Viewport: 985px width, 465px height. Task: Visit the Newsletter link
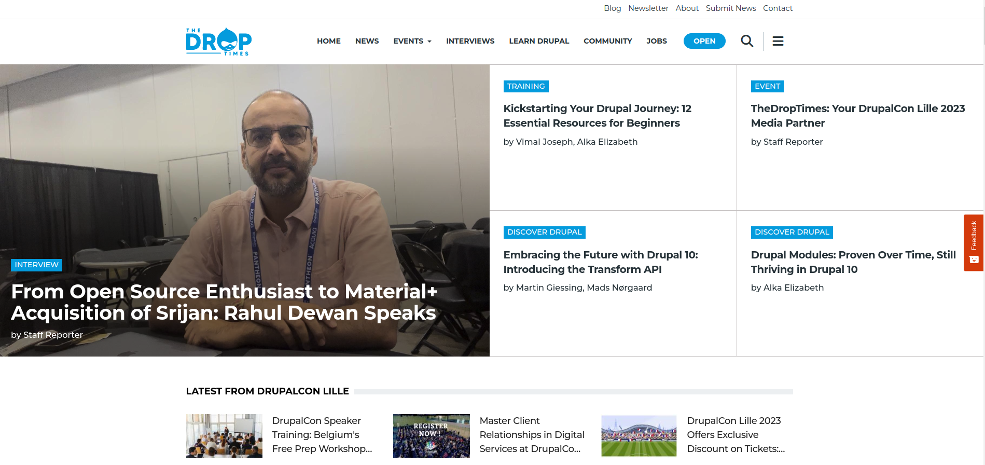pyautogui.click(x=648, y=8)
